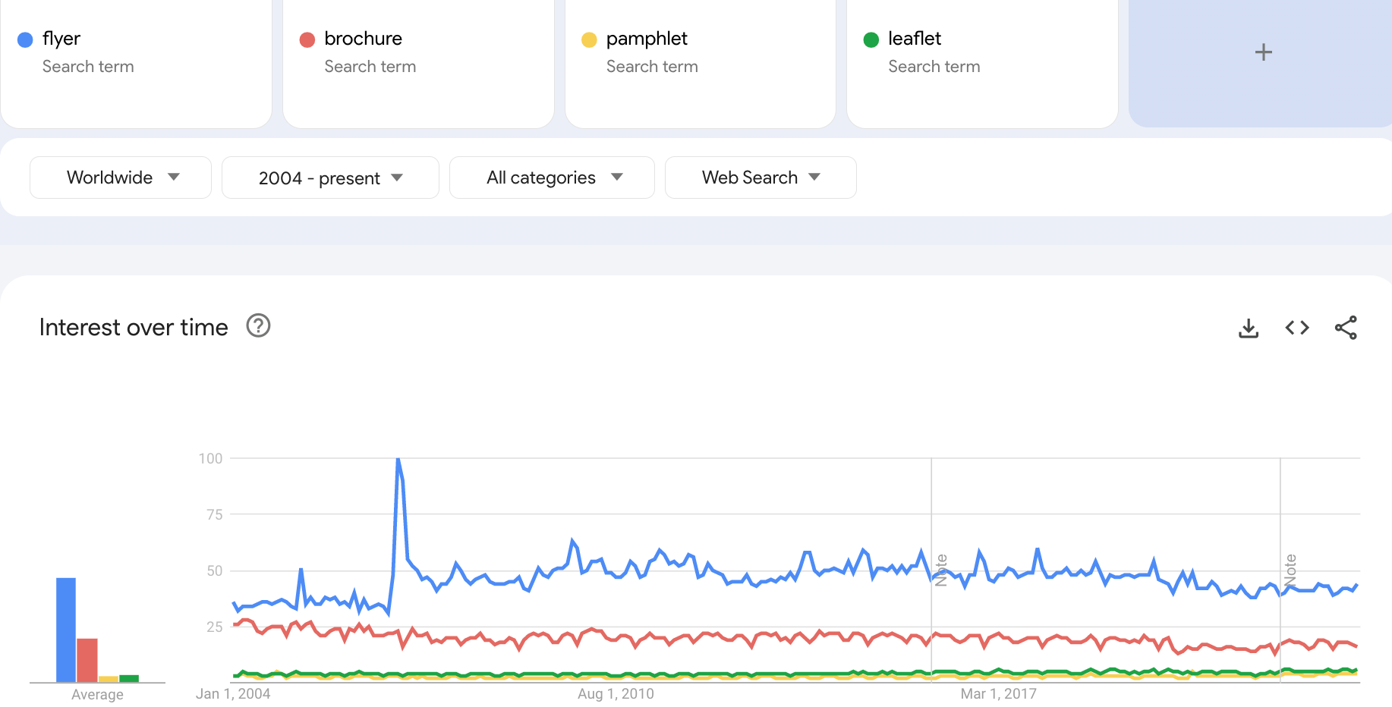Open the Worldwide region dropdown
Screen dimensions: 1392x707
(121, 178)
